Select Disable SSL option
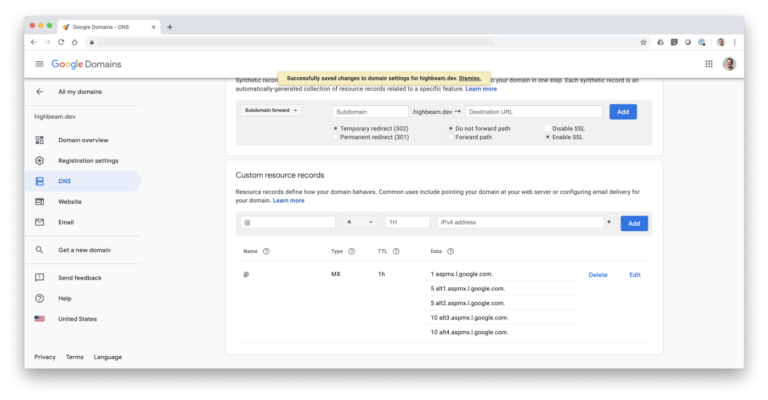This screenshot has width=768, height=400. pos(547,129)
